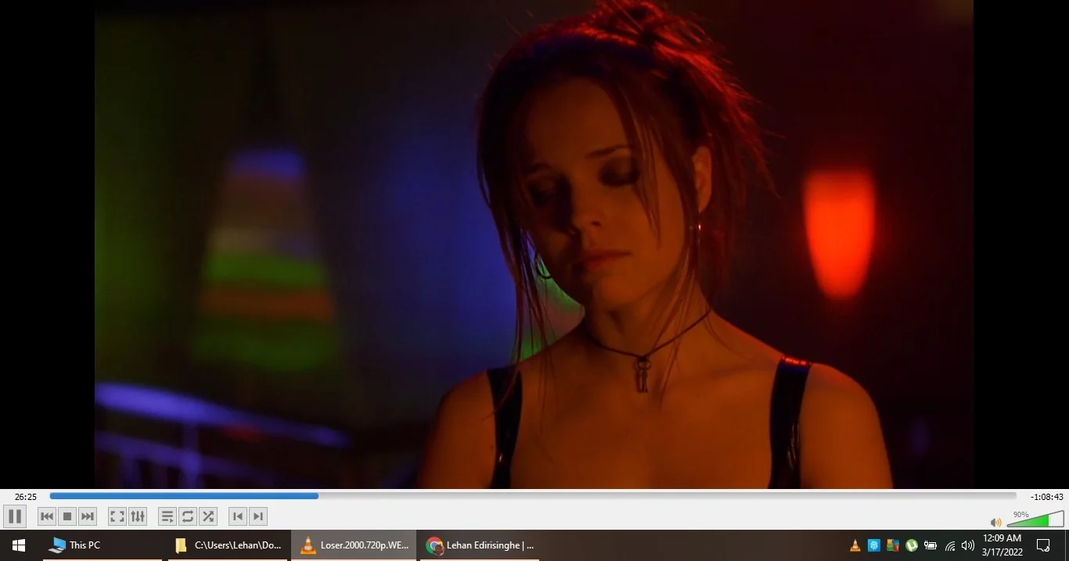Open clock showing 12:09 AM 3/17/2022
1069x561 pixels.
coord(1002,545)
